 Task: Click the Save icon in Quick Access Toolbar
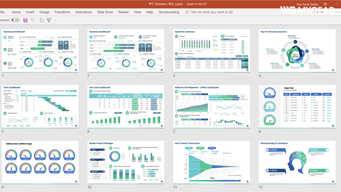26,20
